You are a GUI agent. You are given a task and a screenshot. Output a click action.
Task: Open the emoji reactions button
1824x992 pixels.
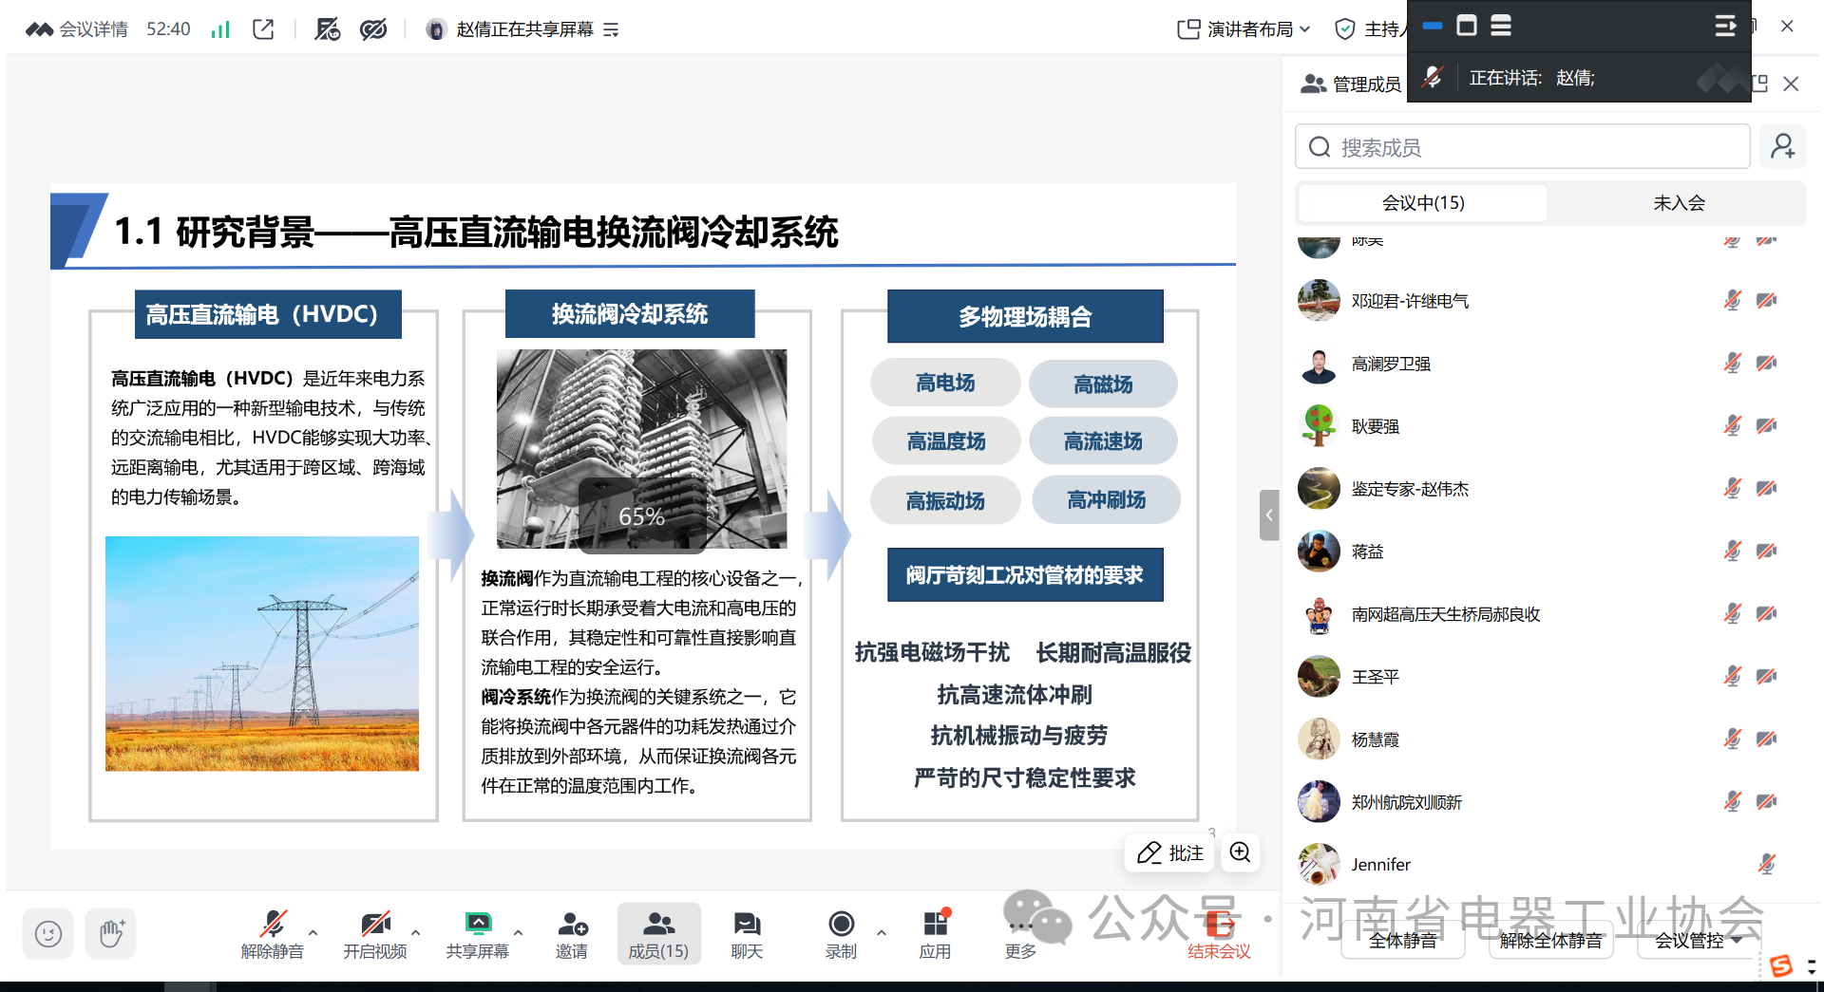(48, 934)
